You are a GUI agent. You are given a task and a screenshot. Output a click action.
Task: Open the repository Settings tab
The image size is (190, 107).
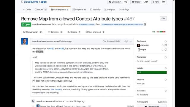(124, 10)
